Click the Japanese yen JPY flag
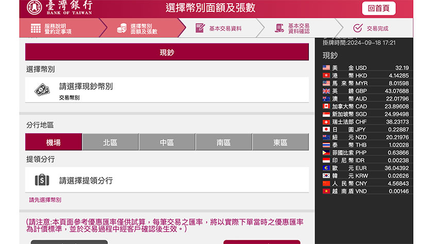This screenshot has width=433, height=244. [326, 129]
